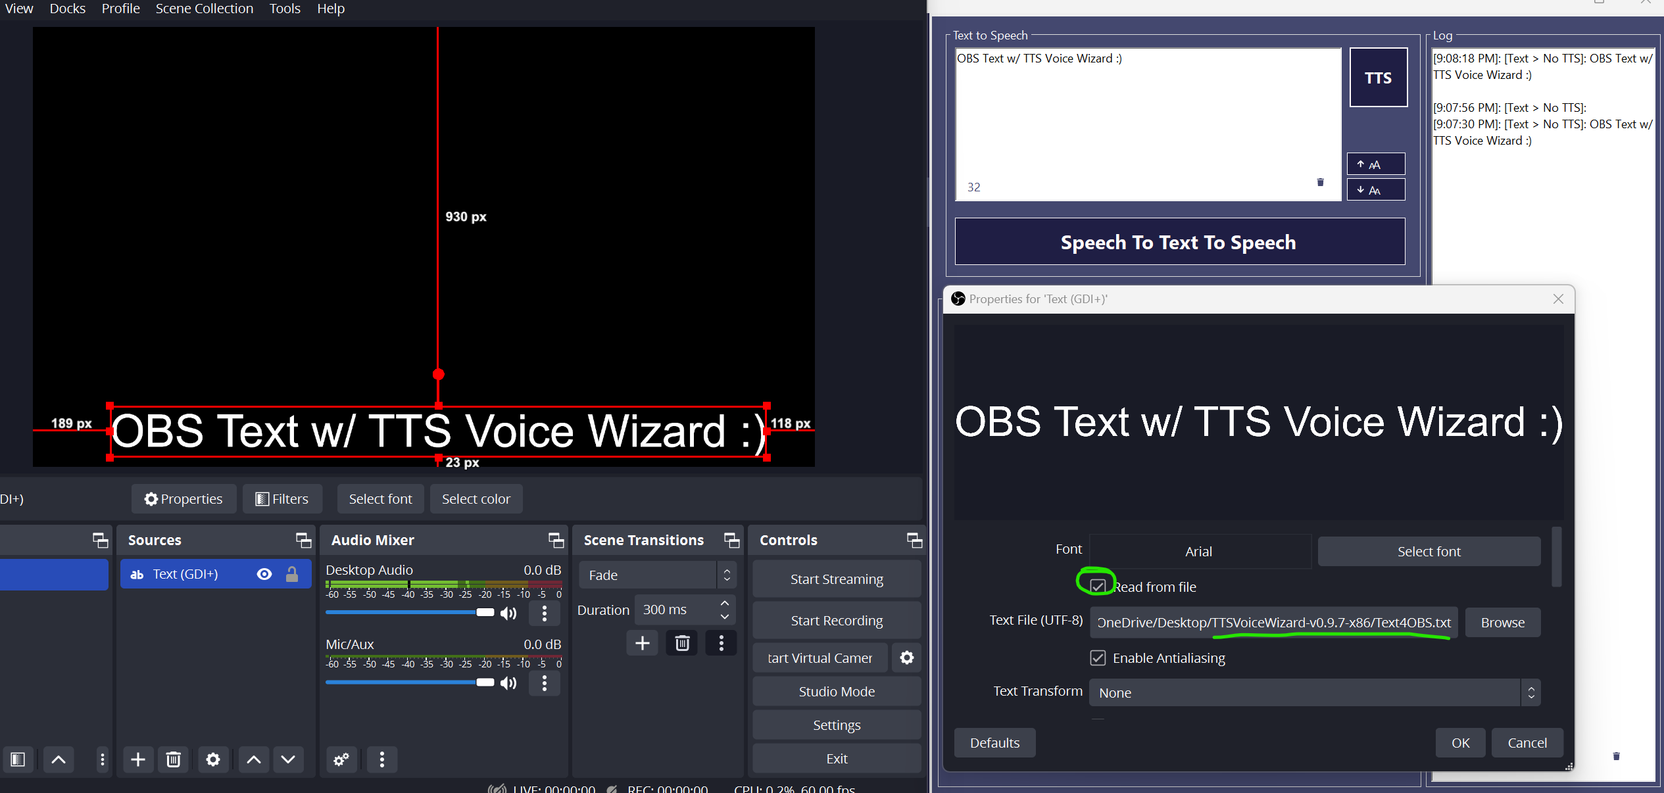Viewport: 1664px width, 793px height.
Task: Remove the scene transition with trash icon
Action: [682, 643]
